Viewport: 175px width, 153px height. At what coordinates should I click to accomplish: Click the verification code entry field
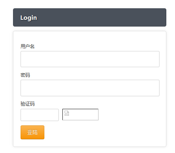point(40,115)
